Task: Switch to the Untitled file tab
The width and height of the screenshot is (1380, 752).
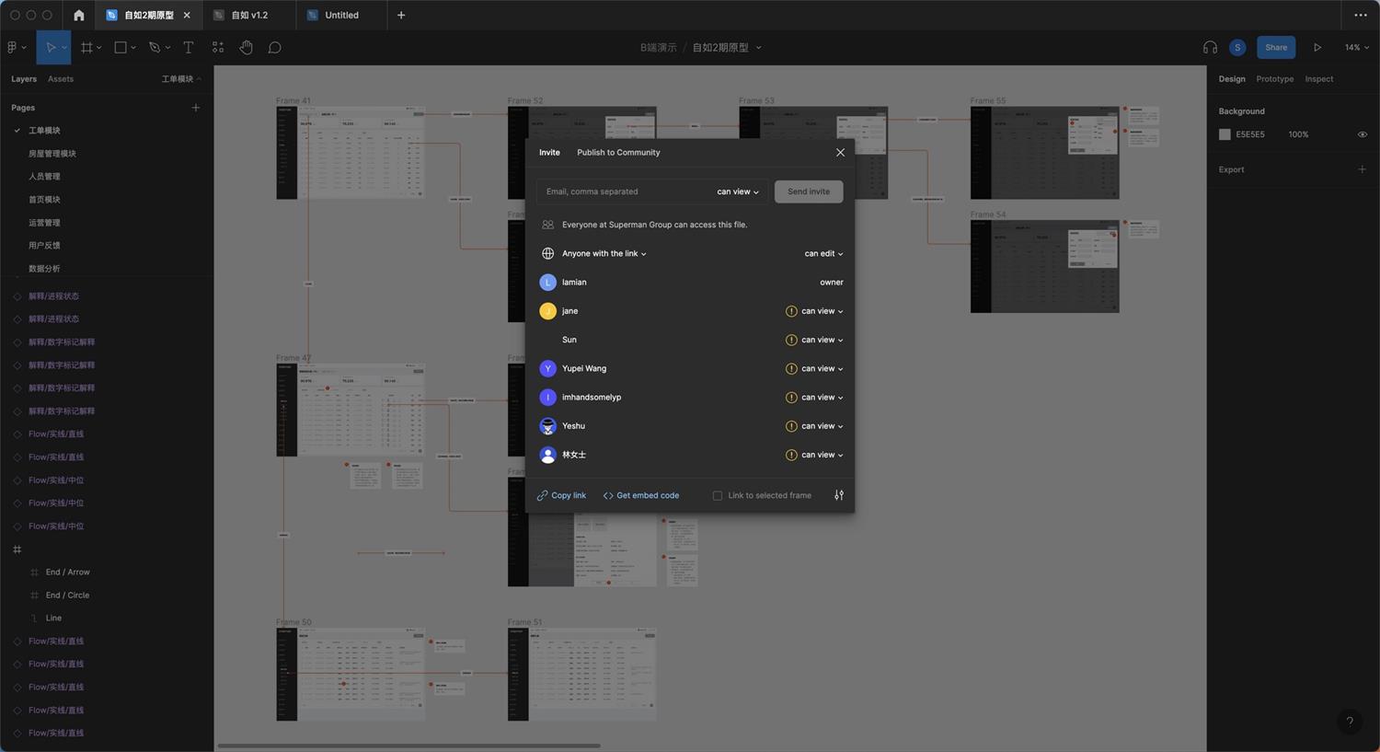Action: (341, 15)
